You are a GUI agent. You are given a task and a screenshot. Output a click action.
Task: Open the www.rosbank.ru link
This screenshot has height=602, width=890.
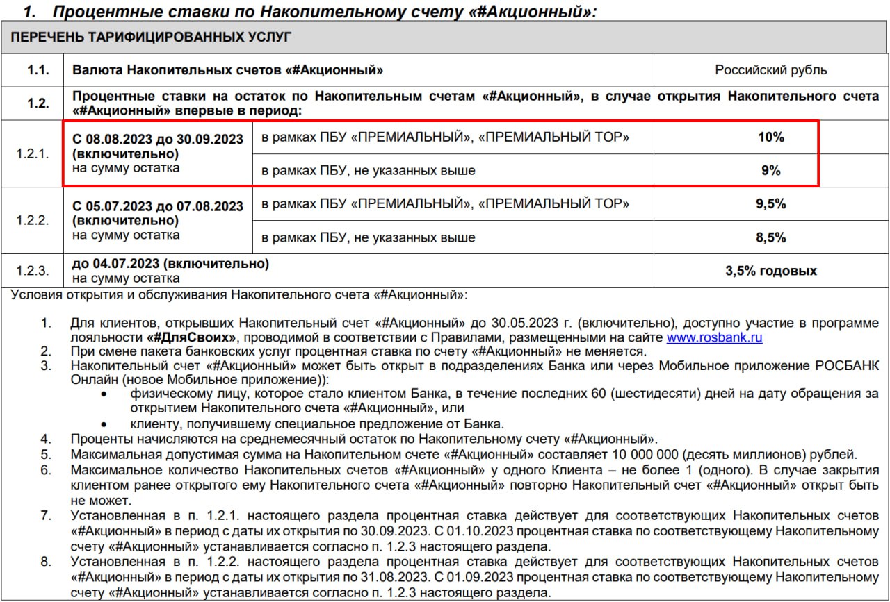click(715, 339)
